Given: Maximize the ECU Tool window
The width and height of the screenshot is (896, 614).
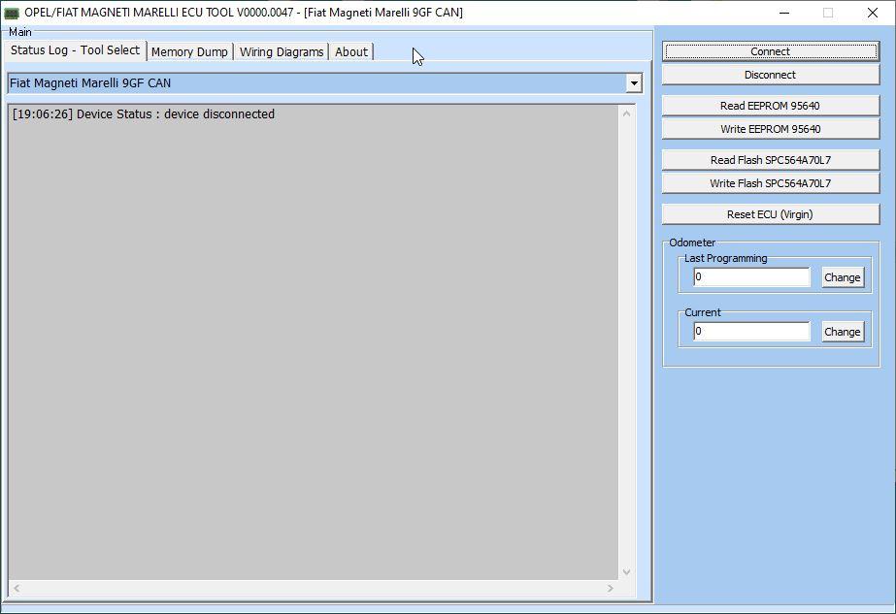Looking at the screenshot, I should 828,13.
